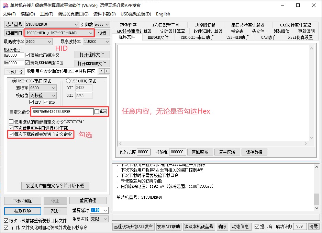Open the 编程(O) menu
Viewport: 322px width, 233px height.
pyautogui.click(x=28, y=14)
